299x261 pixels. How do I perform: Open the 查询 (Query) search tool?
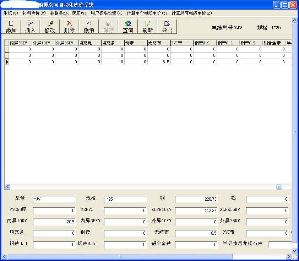pyautogui.click(x=128, y=27)
